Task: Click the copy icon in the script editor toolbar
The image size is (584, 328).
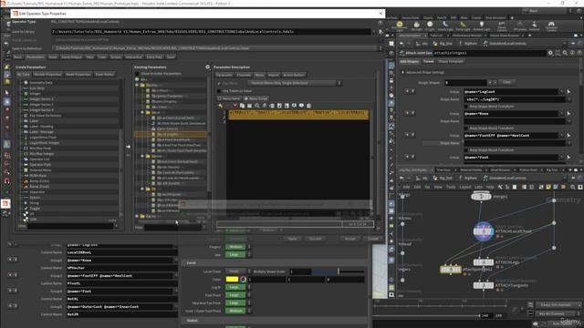Action: coord(242,106)
